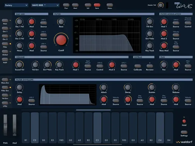195x146 pixels.
Task: Click the Osc 1 Vol knob
Action: click(x=19, y=22)
